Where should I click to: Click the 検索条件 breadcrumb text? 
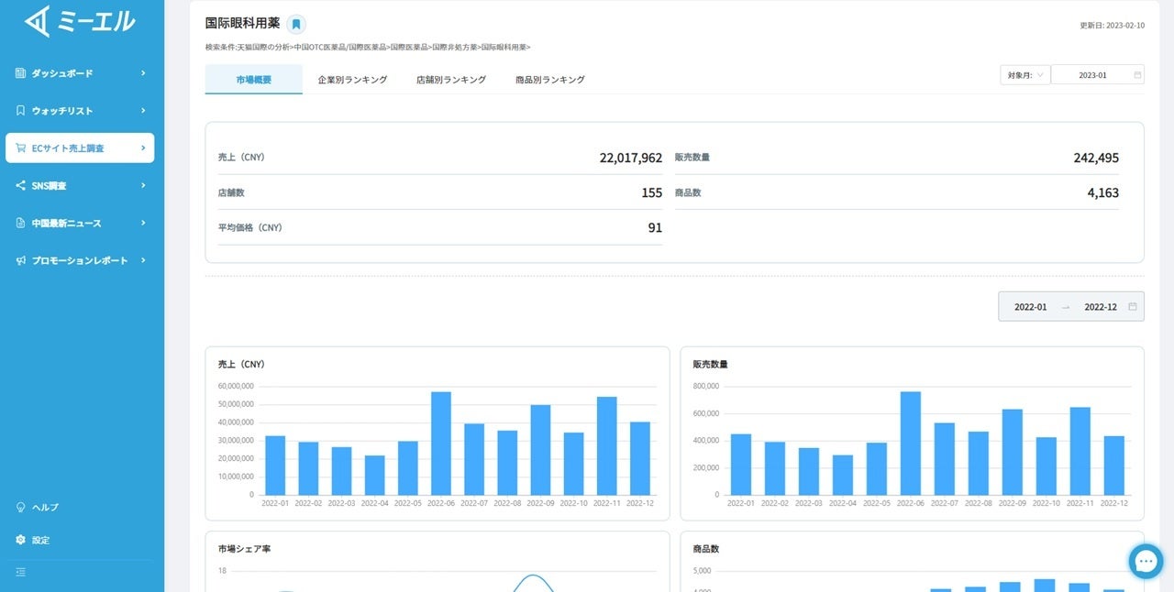[368, 47]
